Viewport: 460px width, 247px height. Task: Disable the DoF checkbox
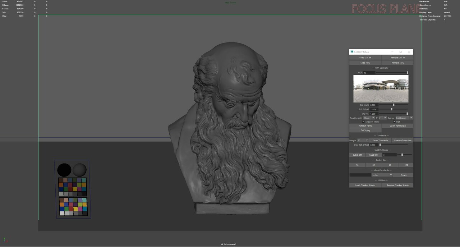coord(394,122)
